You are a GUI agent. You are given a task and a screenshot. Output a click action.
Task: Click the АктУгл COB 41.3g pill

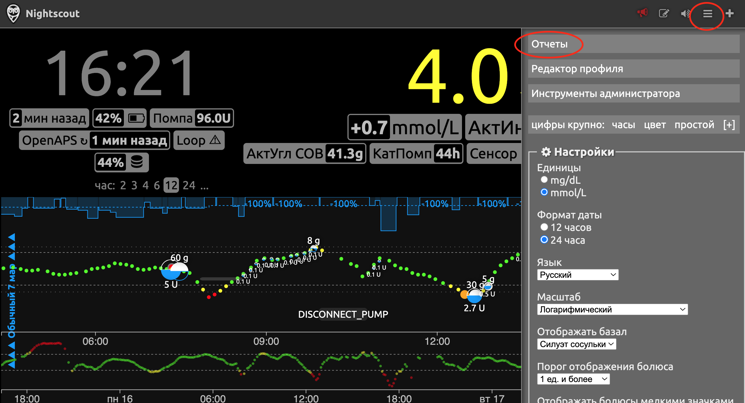tap(305, 153)
